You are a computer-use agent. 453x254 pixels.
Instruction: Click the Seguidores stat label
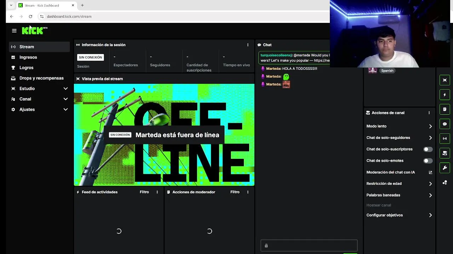point(160,65)
